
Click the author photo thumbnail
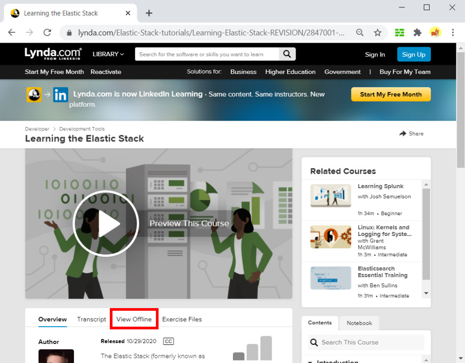pyautogui.click(x=56, y=356)
